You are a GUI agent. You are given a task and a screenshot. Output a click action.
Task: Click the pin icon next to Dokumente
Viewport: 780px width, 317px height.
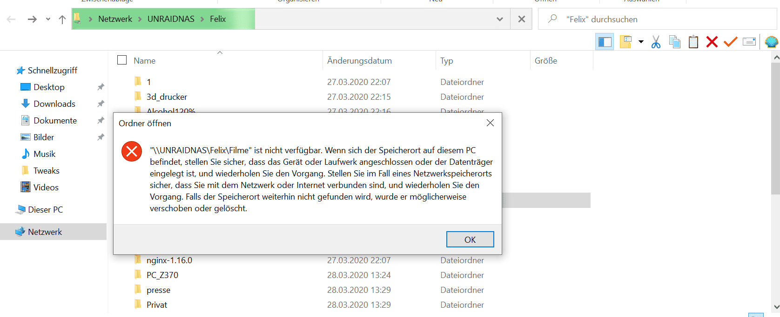tap(101, 121)
